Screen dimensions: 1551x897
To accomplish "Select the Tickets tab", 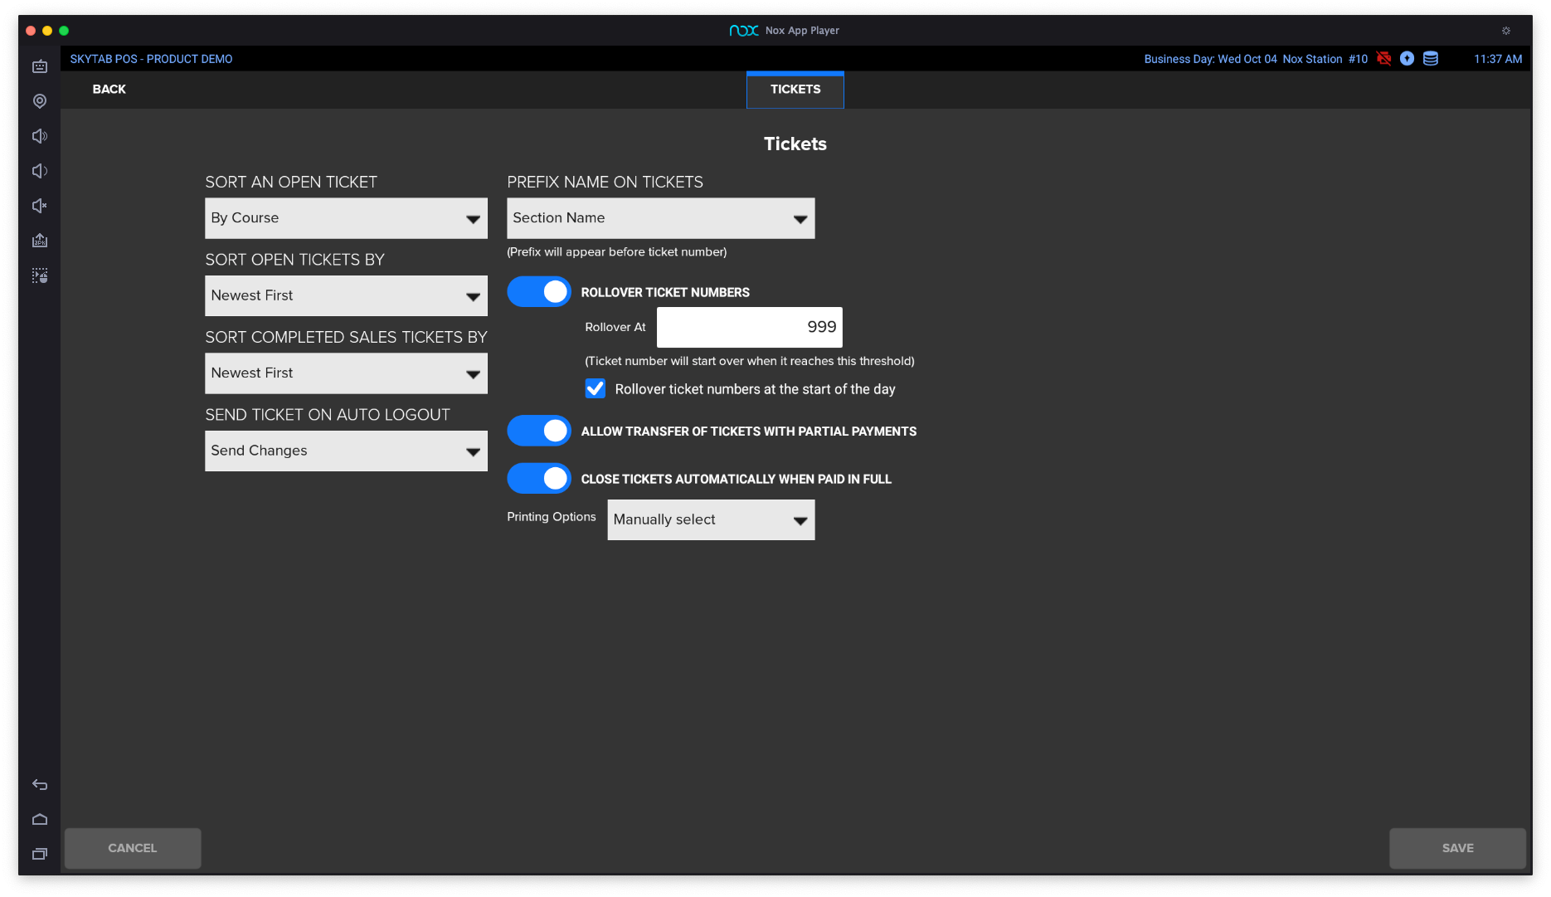I will (x=795, y=90).
